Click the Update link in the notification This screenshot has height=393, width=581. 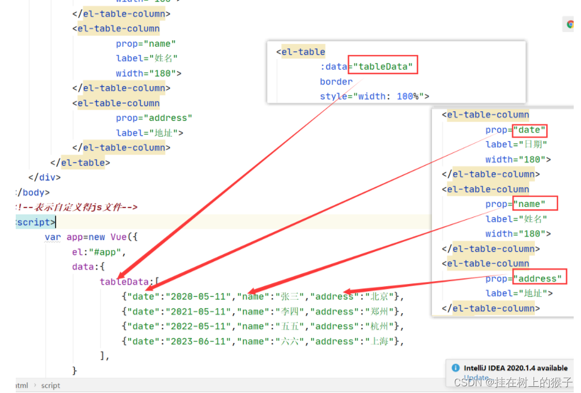point(476,377)
